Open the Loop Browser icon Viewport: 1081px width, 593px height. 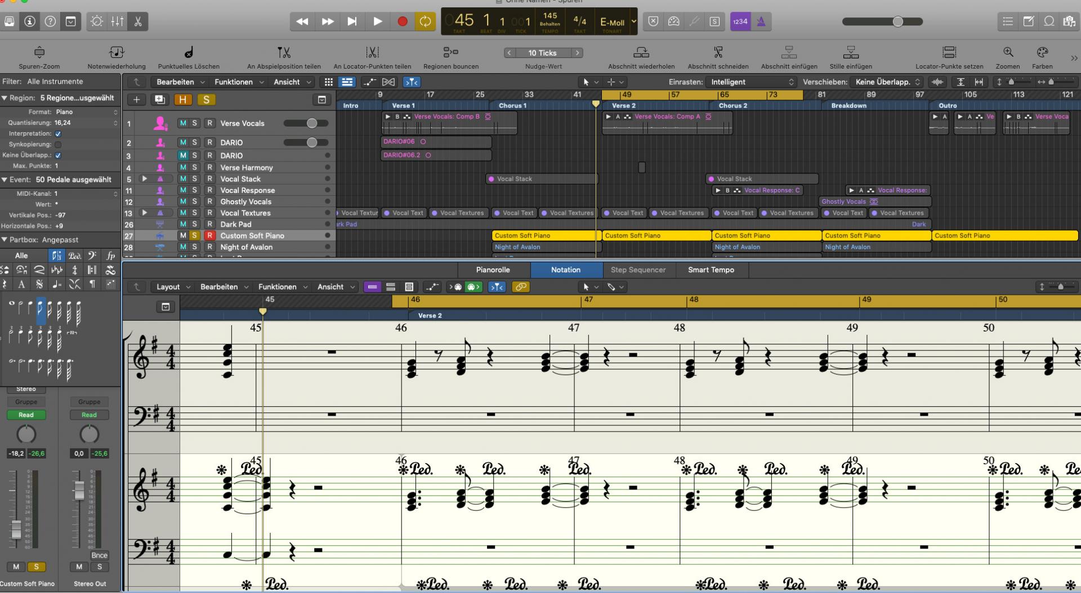click(x=1049, y=21)
